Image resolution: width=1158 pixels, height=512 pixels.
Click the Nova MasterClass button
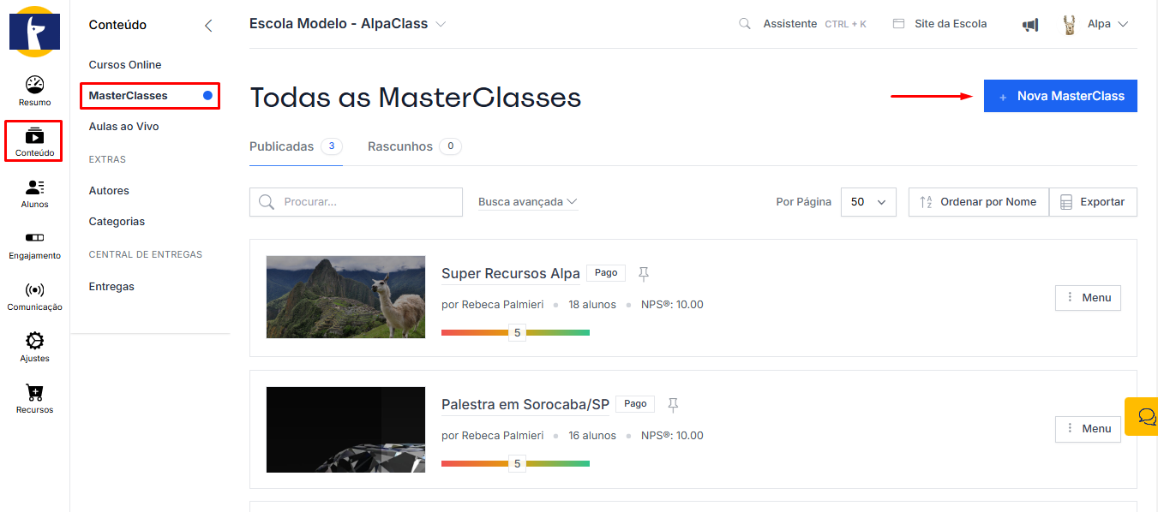click(x=1060, y=96)
